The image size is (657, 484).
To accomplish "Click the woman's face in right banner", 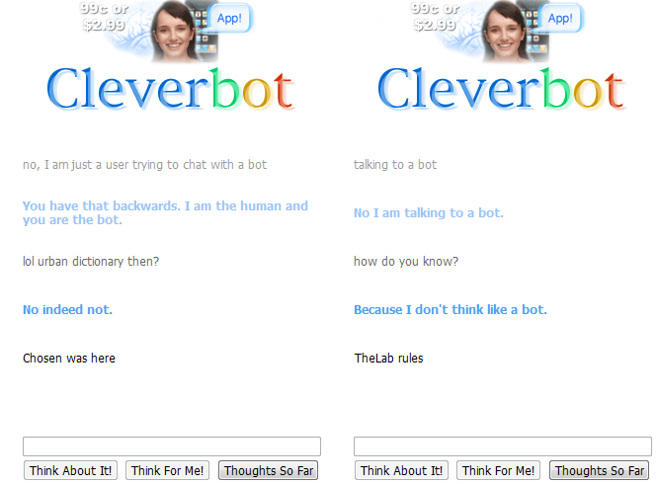I will [503, 31].
